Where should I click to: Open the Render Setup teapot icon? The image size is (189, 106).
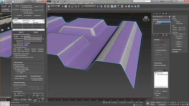(126, 6)
